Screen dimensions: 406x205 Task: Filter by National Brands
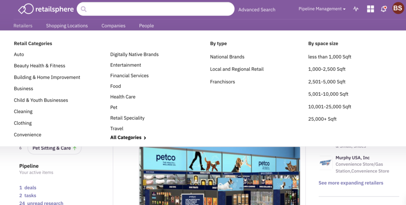coord(227,57)
